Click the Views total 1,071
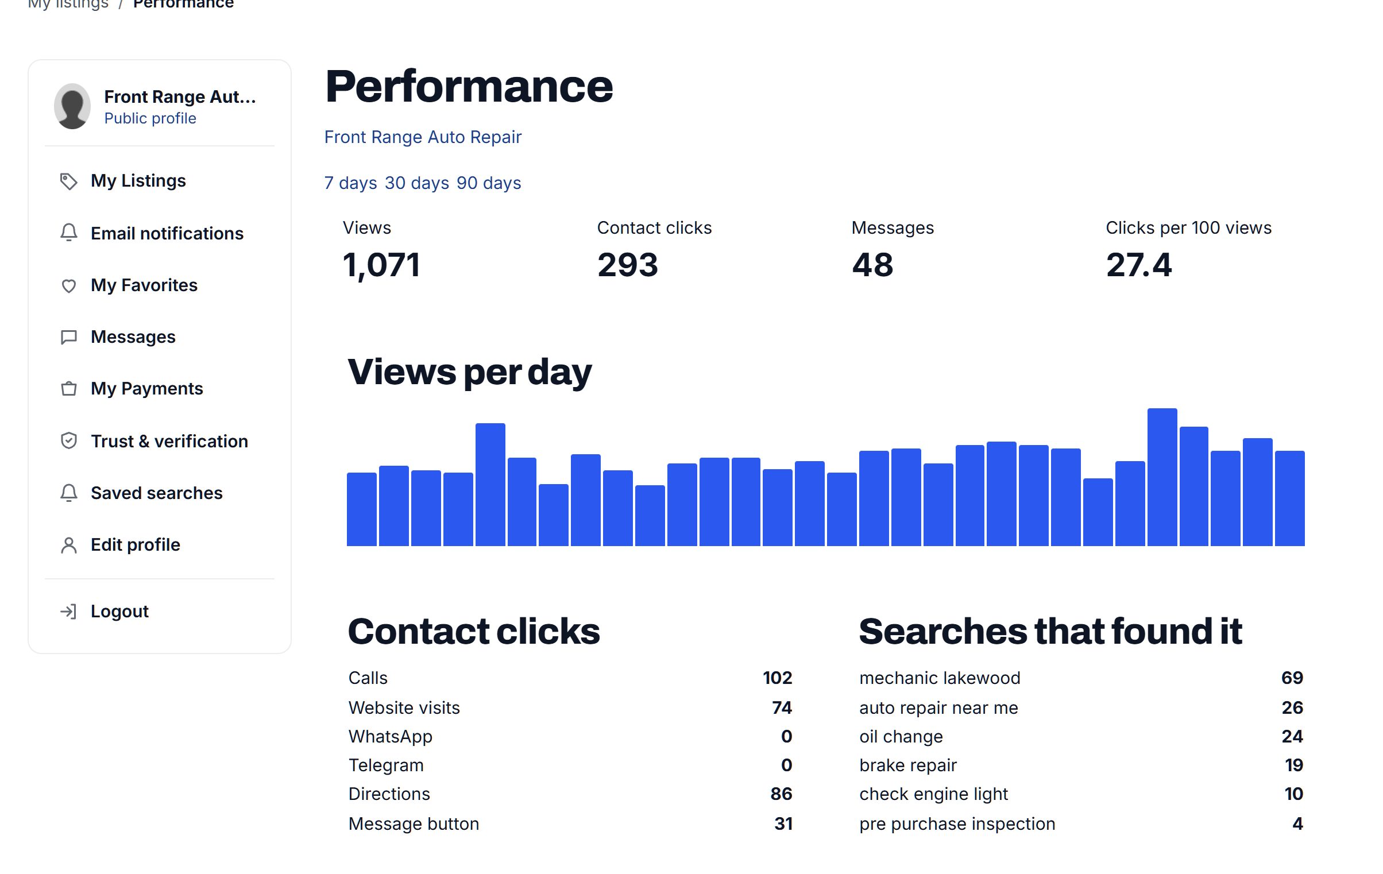Screen dimensions: 1383x874 381,265
